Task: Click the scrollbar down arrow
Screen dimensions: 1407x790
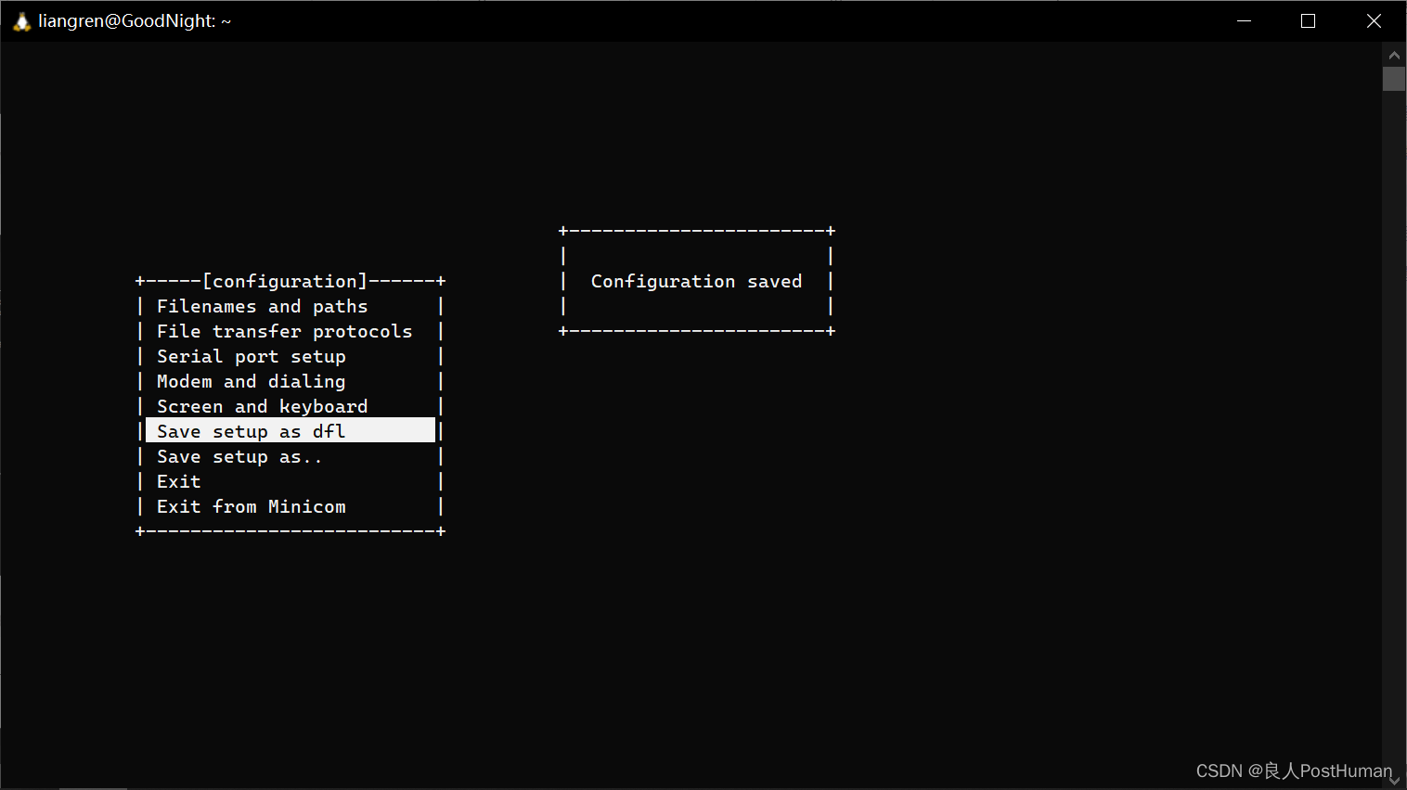Action: click(x=1394, y=779)
